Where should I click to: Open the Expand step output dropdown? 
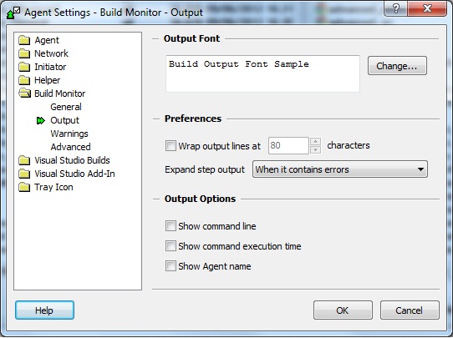tap(340, 169)
